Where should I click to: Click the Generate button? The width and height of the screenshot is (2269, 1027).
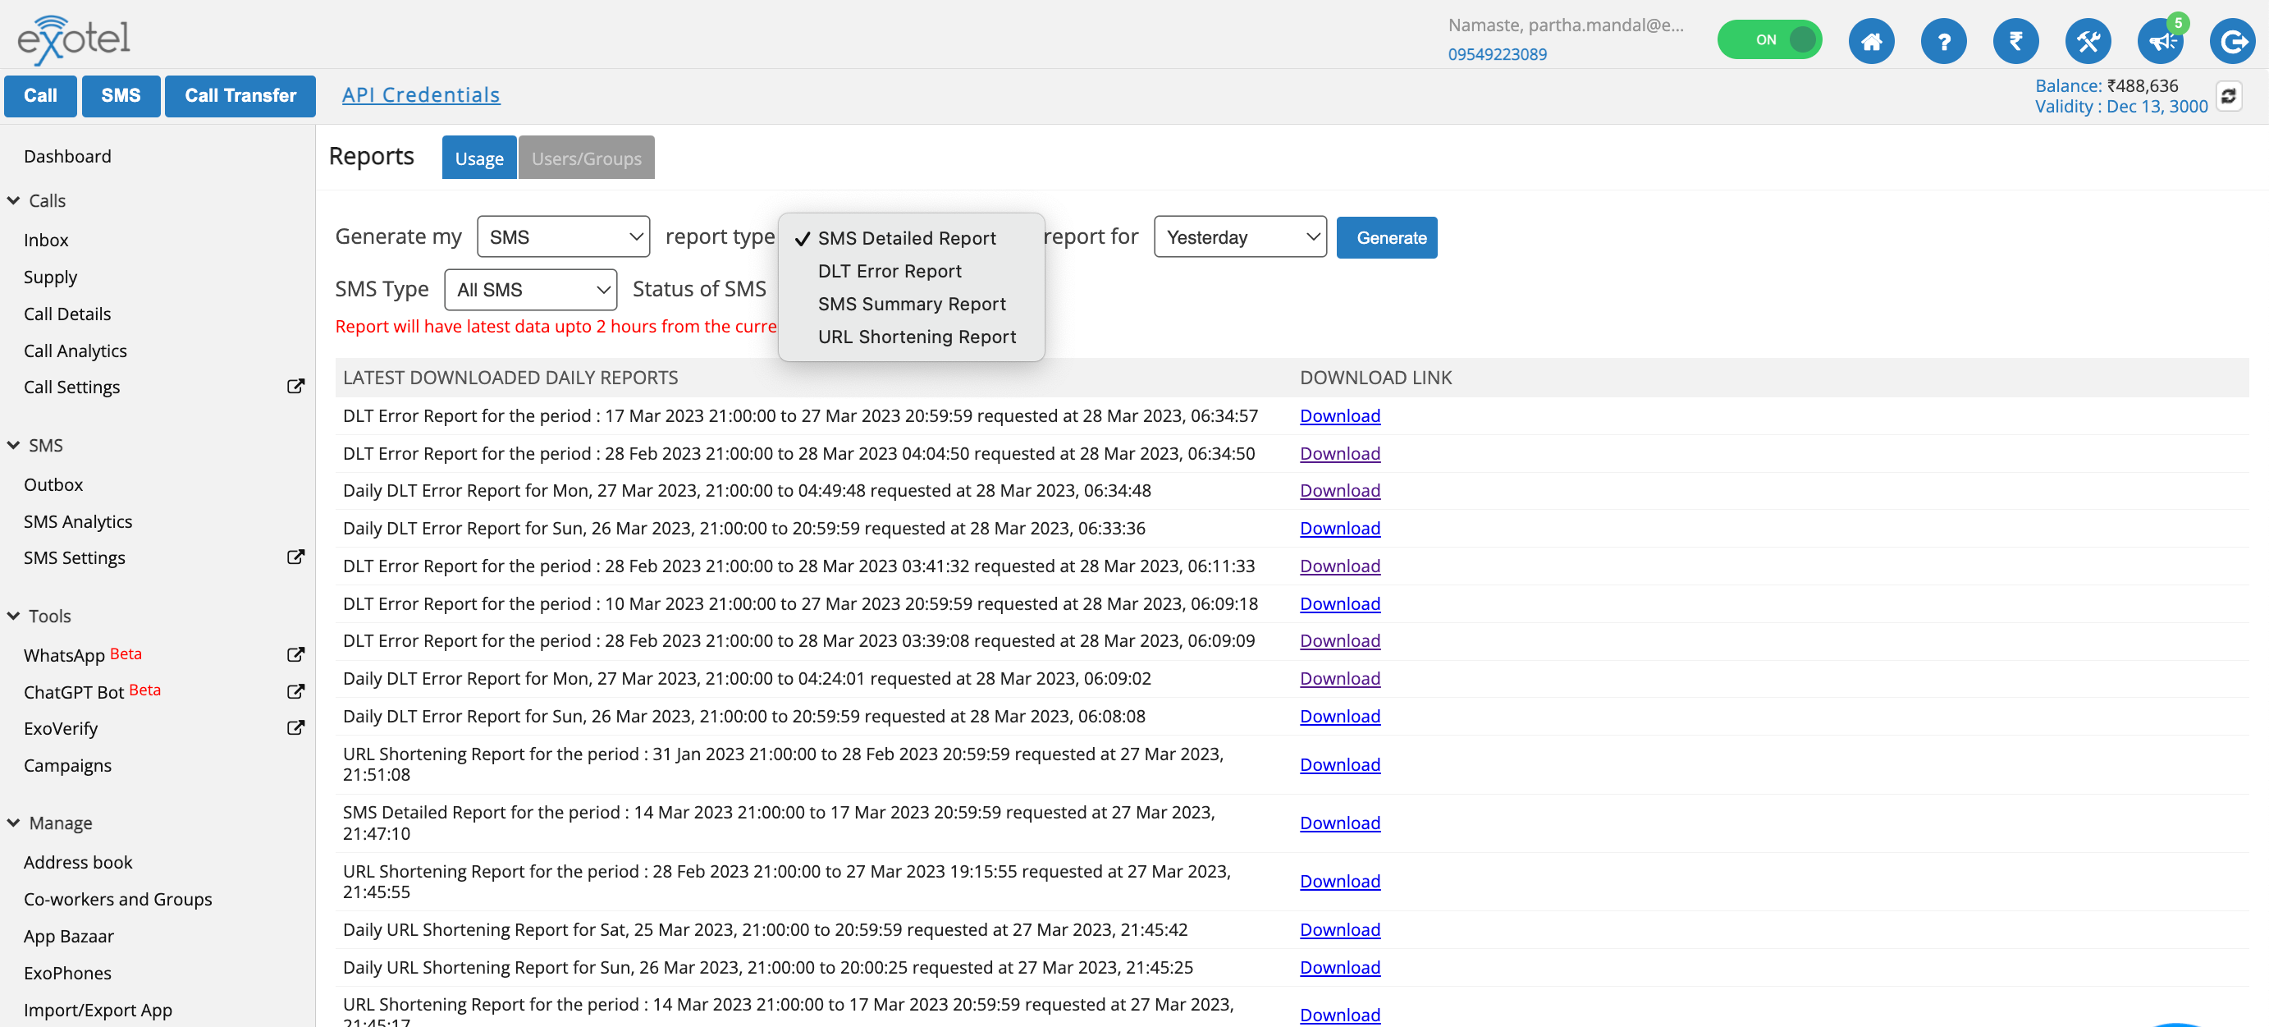[1386, 237]
